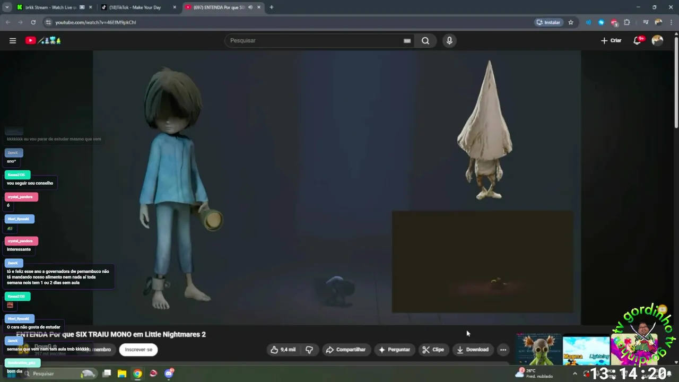Click the Inscrever-se subscribe button
Image resolution: width=679 pixels, height=382 pixels.
tap(138, 350)
